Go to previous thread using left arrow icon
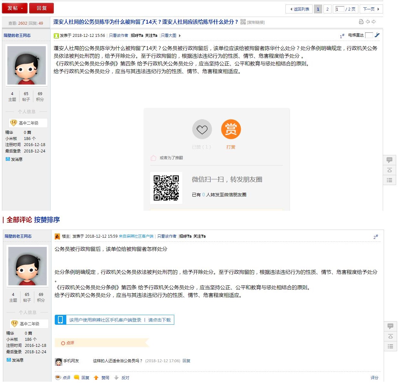The width and height of the screenshot is (409, 383). (x=368, y=22)
